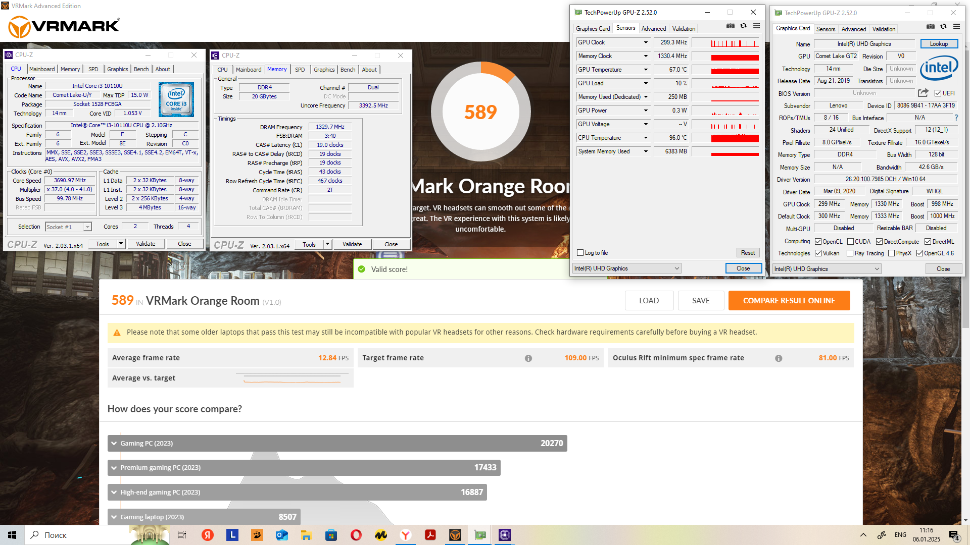Open SPD tab in CPU-Z Memory window
Viewport: 970px width, 545px height.
point(300,70)
